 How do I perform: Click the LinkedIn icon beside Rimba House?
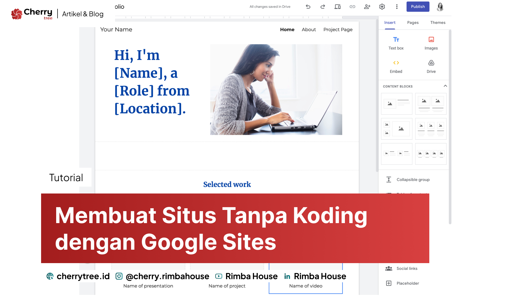pos(287,276)
